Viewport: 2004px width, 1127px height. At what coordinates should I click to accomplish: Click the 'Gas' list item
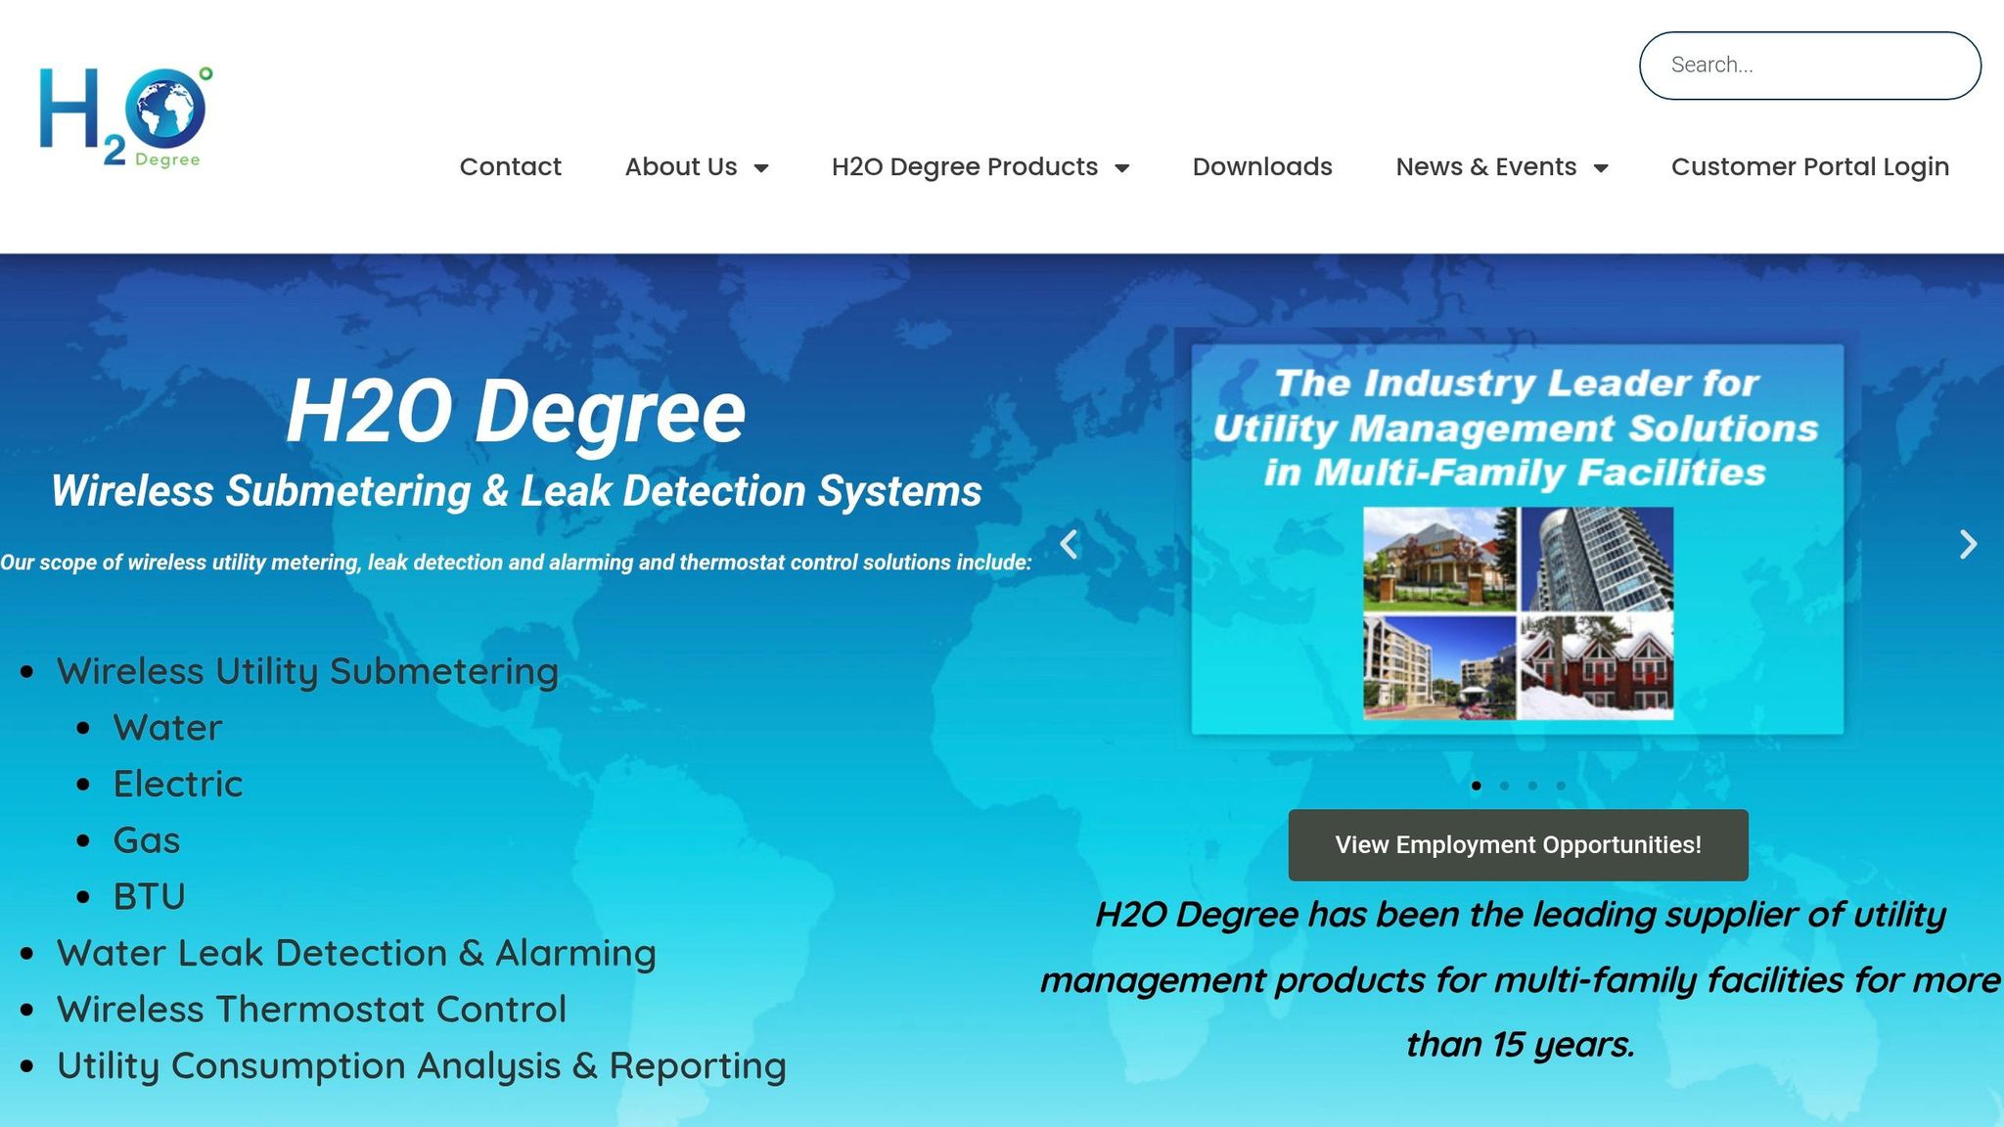click(147, 840)
